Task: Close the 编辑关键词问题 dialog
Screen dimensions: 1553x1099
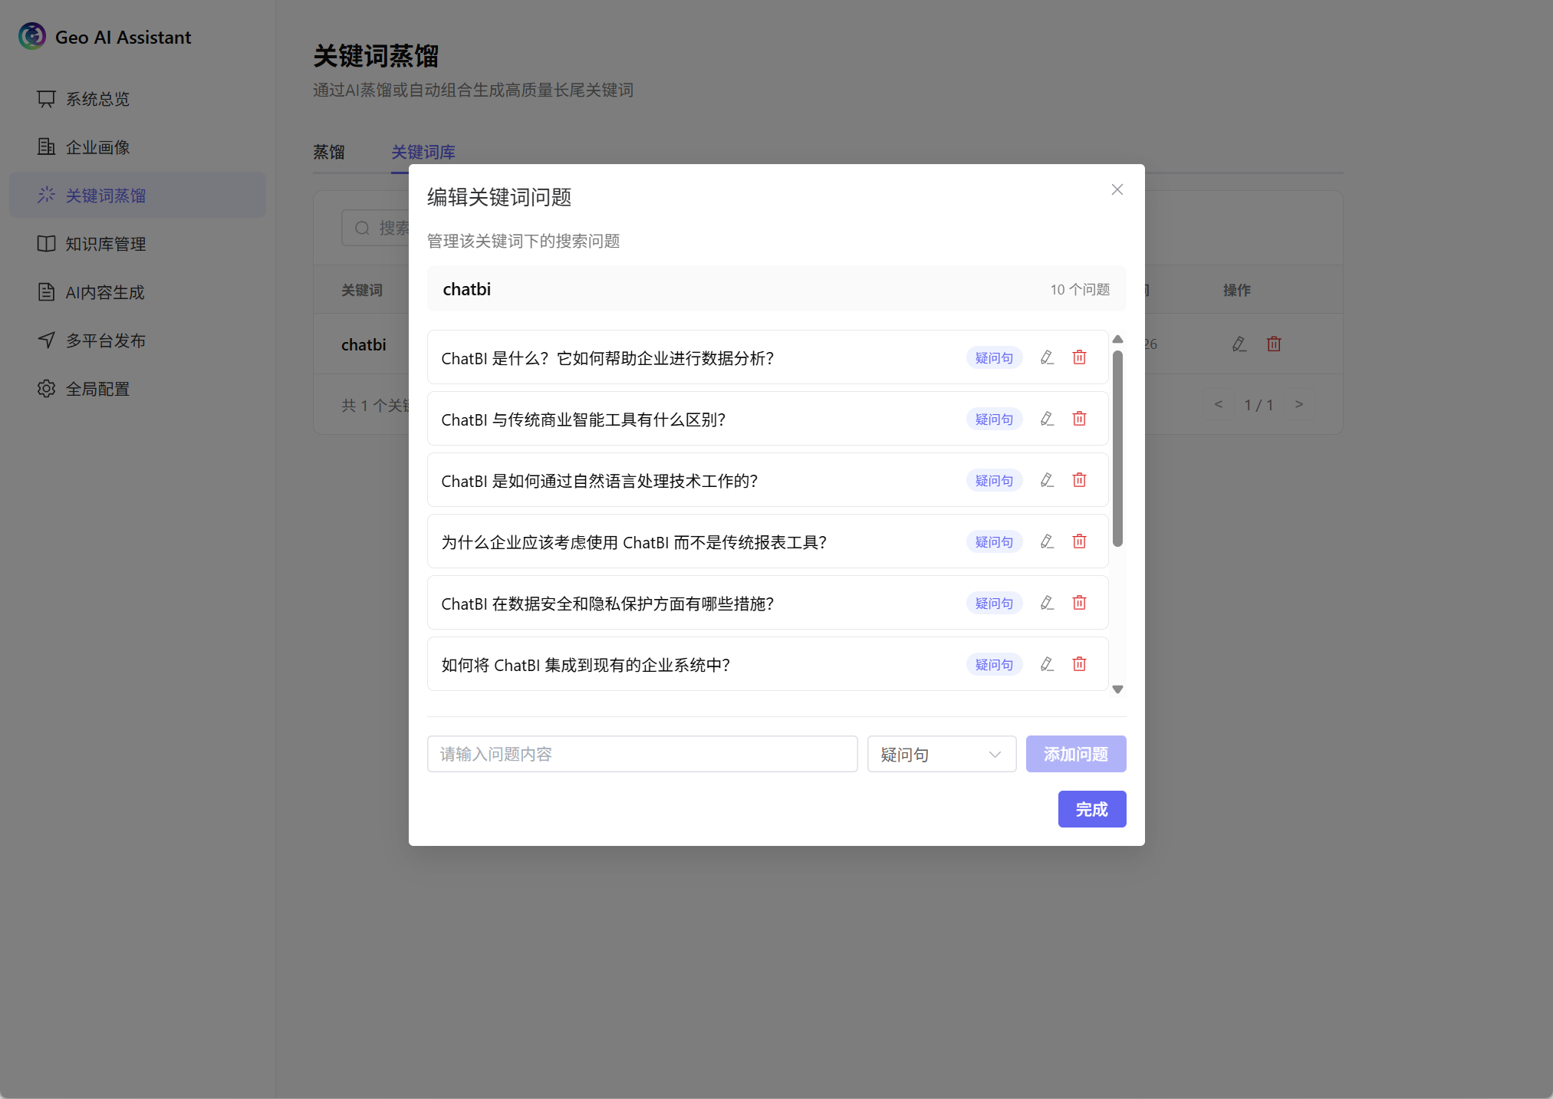Action: point(1117,189)
